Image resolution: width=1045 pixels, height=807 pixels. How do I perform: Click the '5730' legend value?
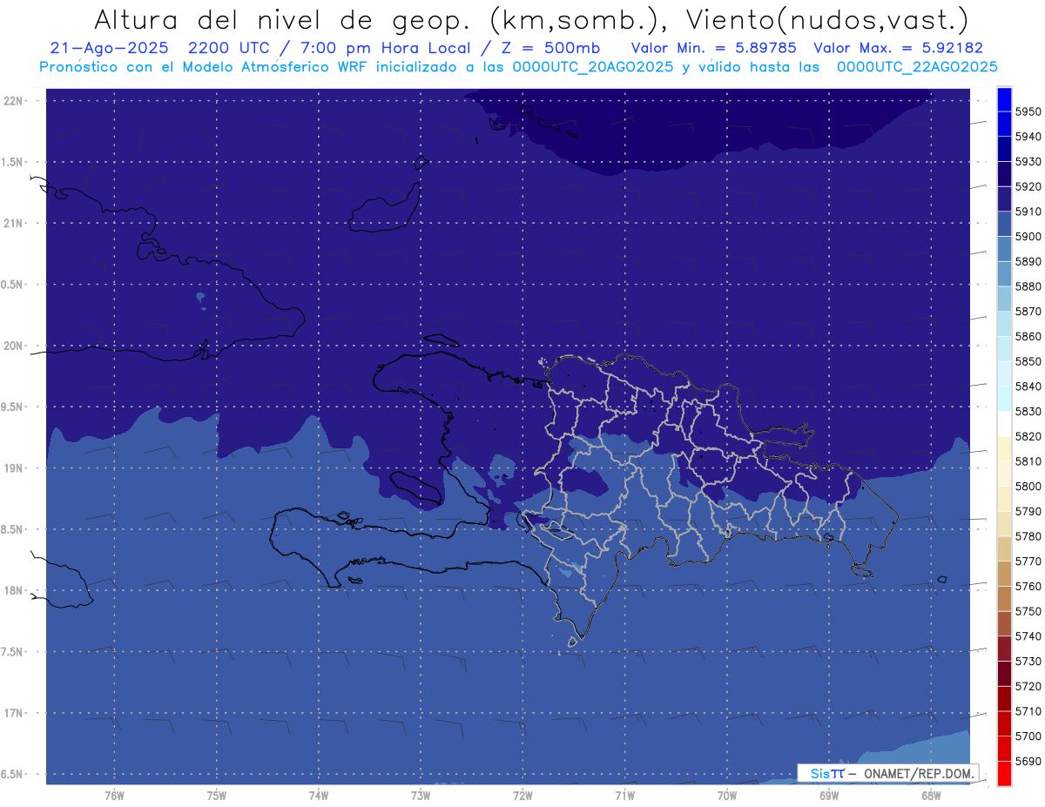1028,662
